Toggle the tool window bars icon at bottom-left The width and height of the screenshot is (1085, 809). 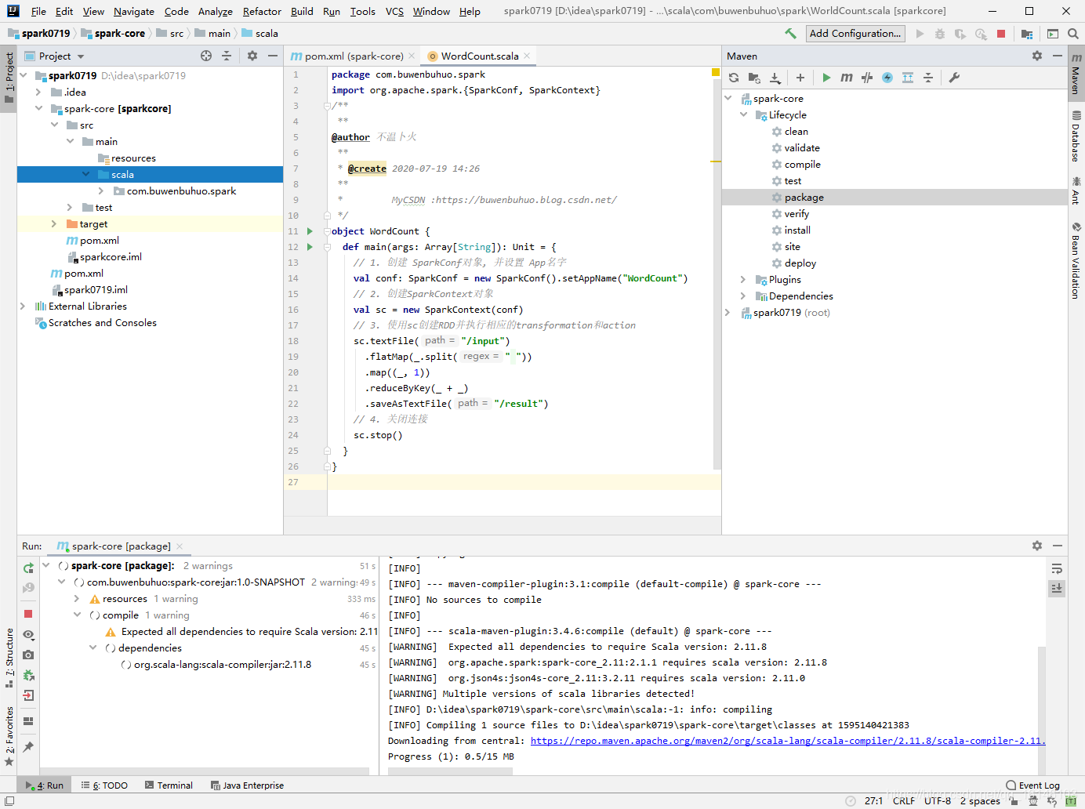[x=9, y=800]
